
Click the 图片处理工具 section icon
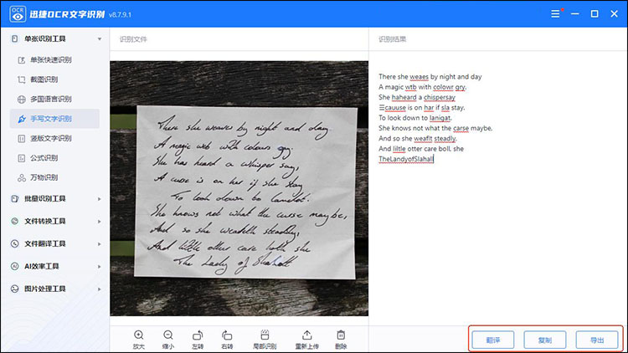(15, 289)
